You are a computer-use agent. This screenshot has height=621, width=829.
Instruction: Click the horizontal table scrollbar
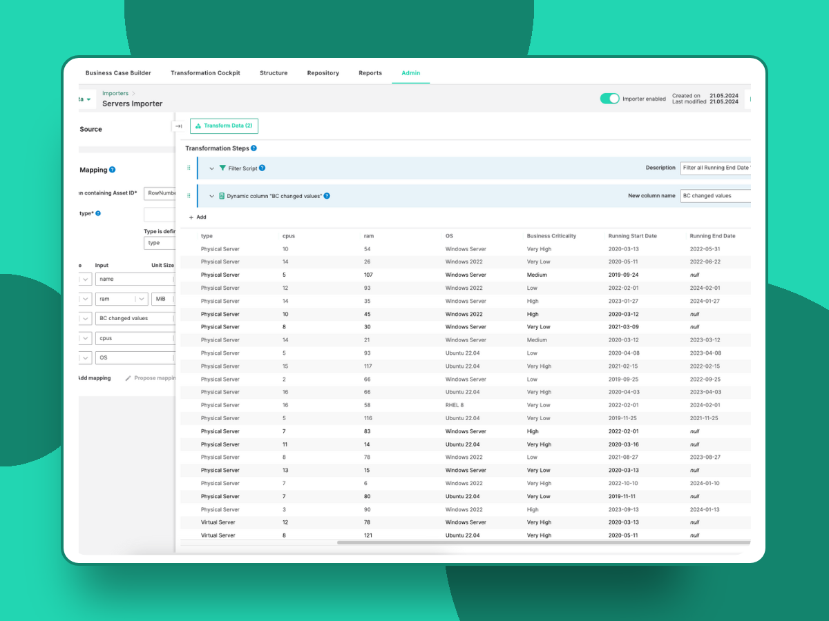pos(542,542)
